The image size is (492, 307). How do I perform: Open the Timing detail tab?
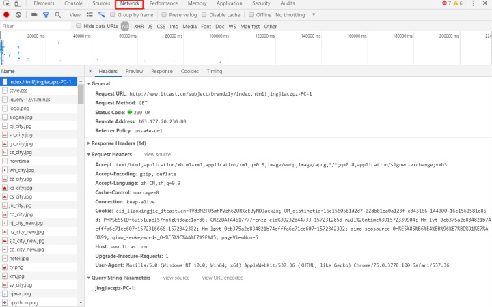coord(215,71)
